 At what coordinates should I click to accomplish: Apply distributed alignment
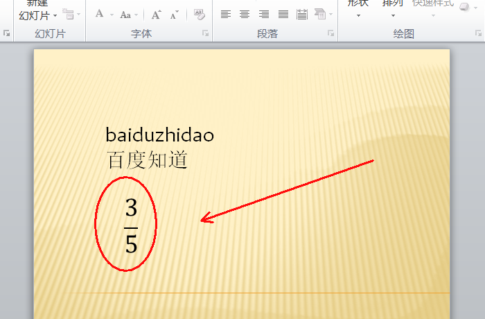tap(302, 15)
